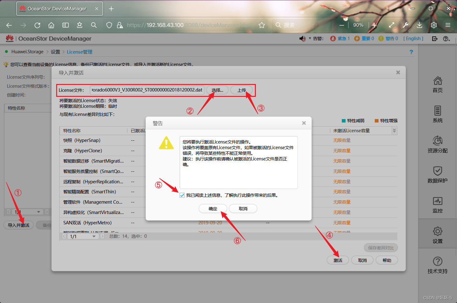
Task: Open the 1/1 page dropdown in dialog
Action: [83, 236]
